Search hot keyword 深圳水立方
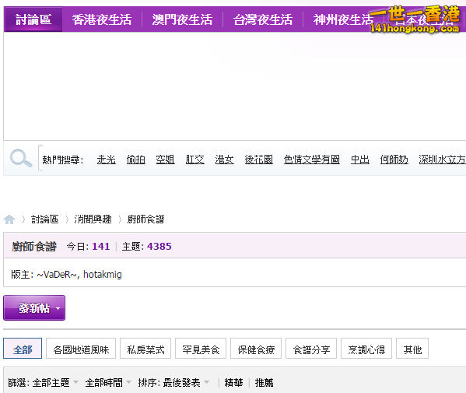The width and height of the screenshot is (466, 393). coord(442,160)
